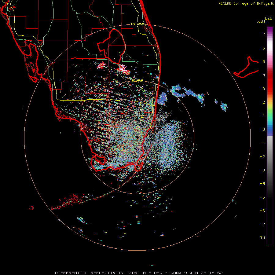
Task: Select the 2 value on the scale
Action: pos(264,102)
